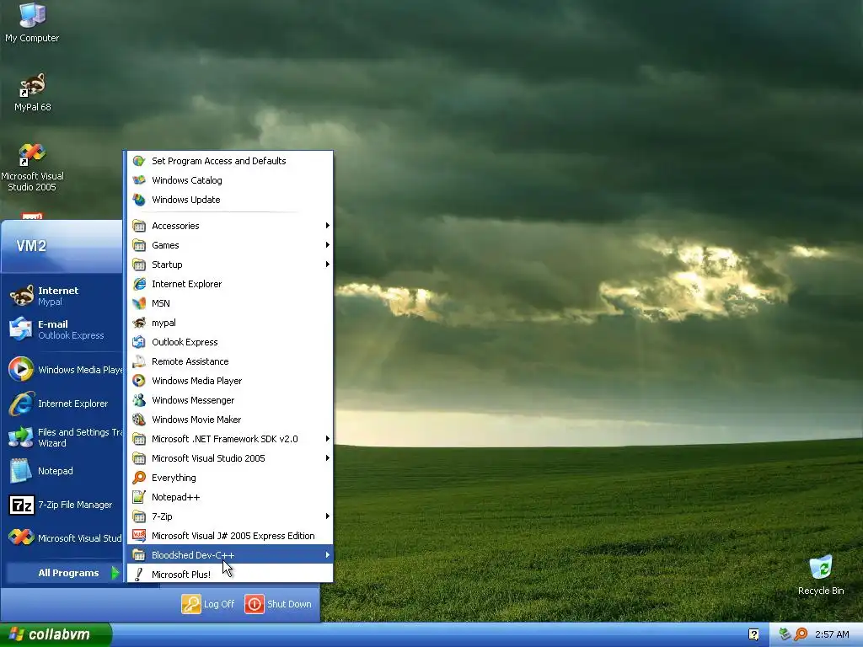Open the Games folder entry

click(x=230, y=245)
